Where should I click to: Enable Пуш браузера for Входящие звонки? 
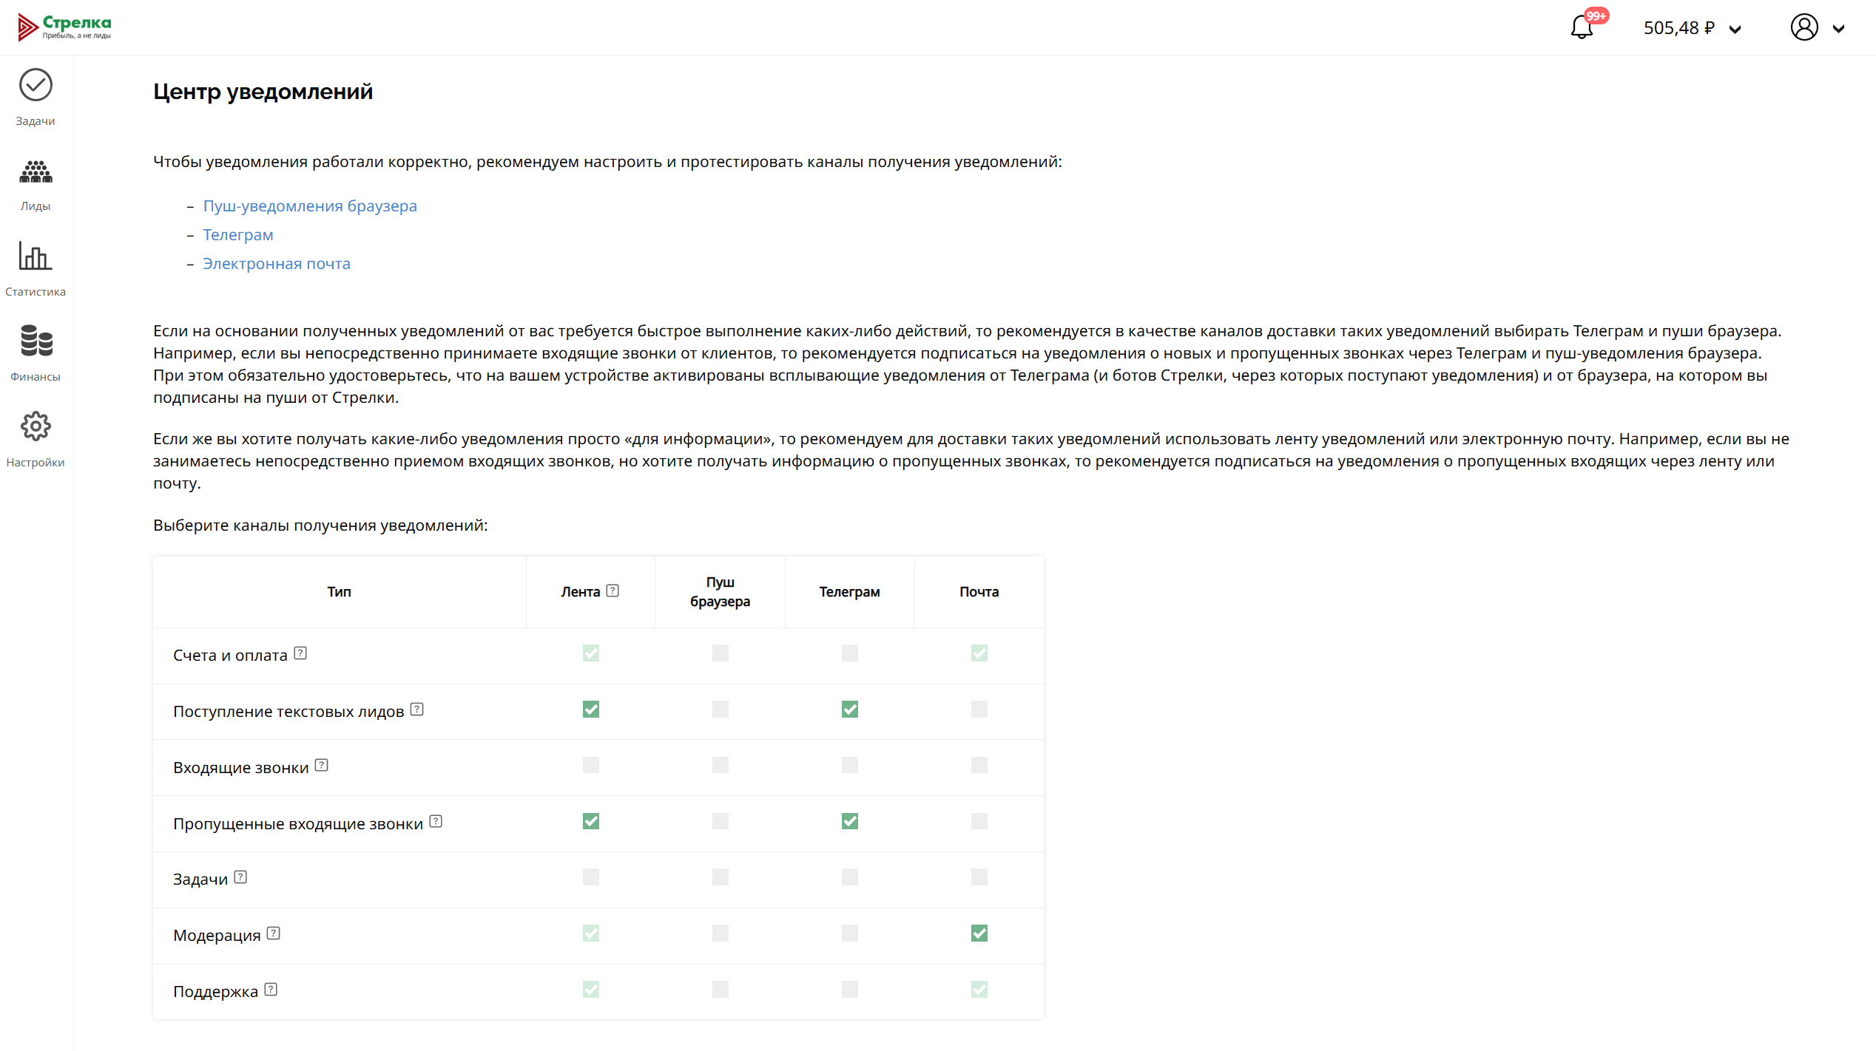coord(721,765)
